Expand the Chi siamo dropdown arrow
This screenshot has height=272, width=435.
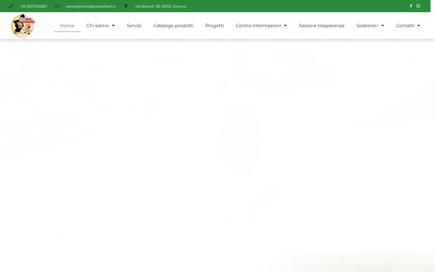point(113,25)
